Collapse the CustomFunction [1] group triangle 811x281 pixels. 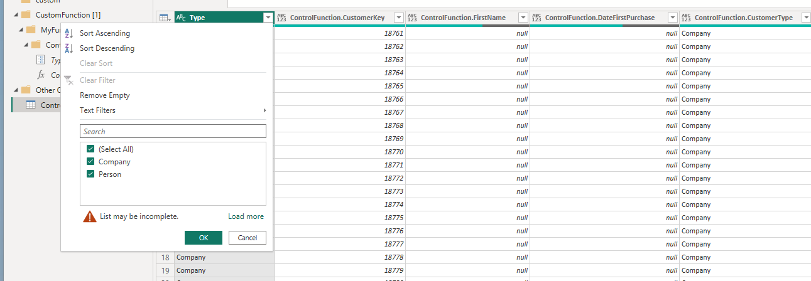click(15, 15)
